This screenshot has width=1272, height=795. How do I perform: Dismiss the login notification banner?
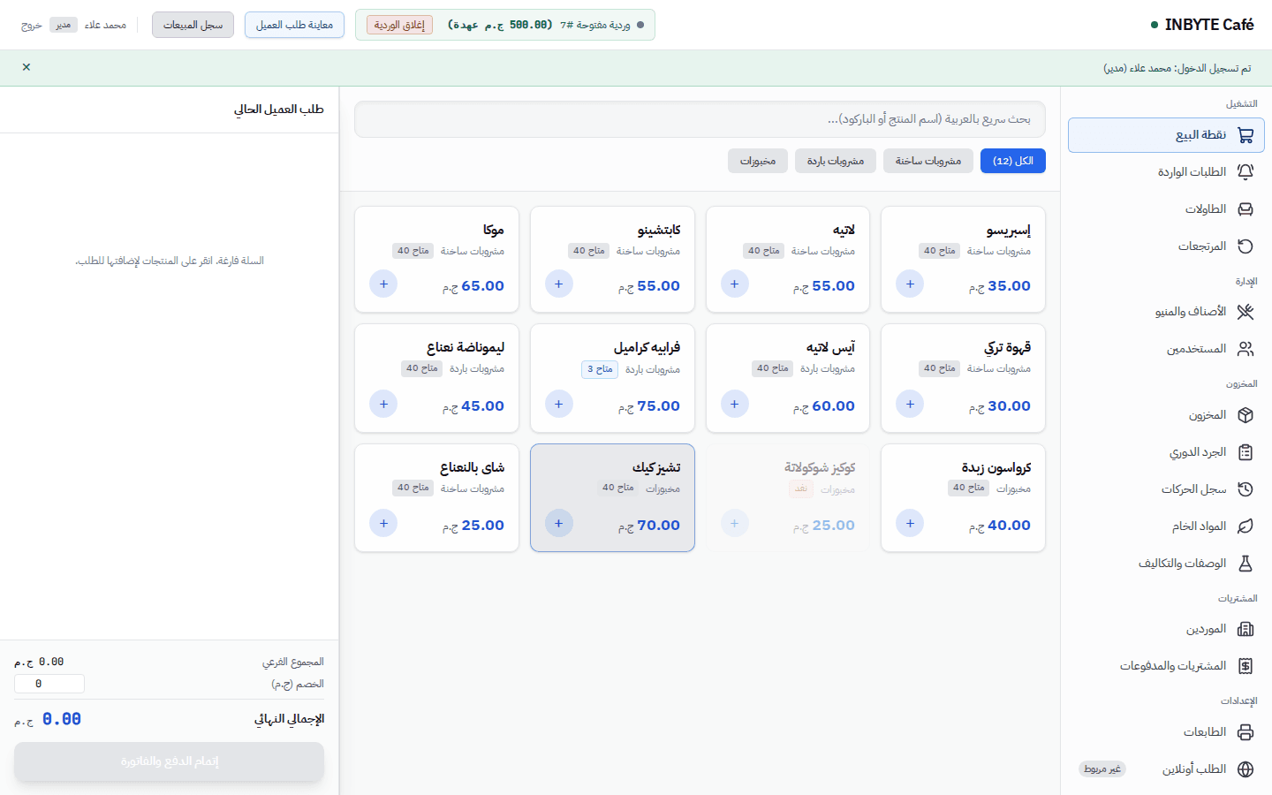(x=26, y=67)
